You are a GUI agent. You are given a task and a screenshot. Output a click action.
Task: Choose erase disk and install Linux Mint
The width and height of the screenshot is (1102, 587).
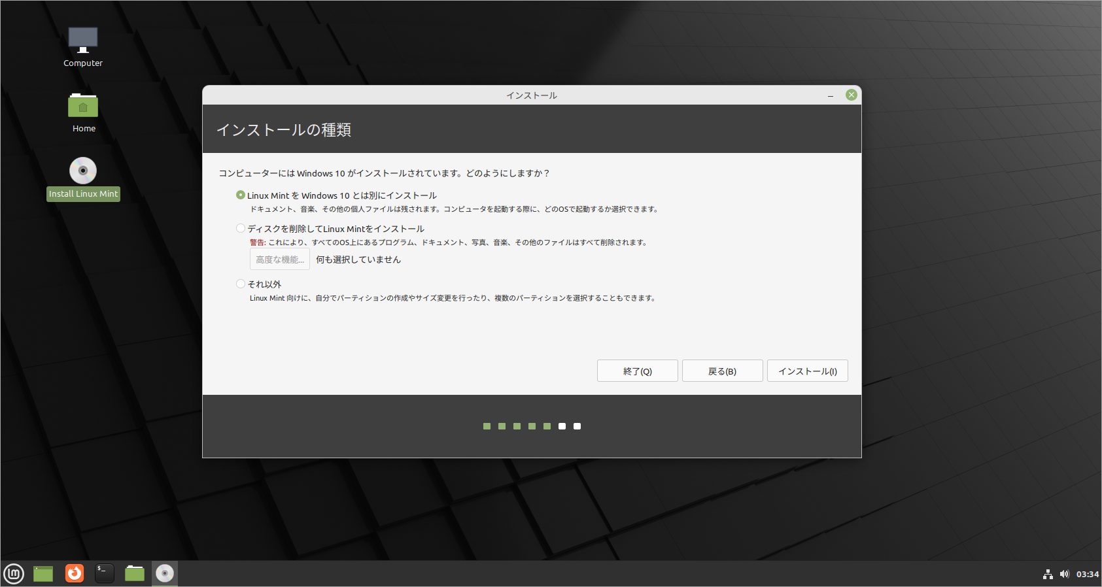(x=241, y=229)
